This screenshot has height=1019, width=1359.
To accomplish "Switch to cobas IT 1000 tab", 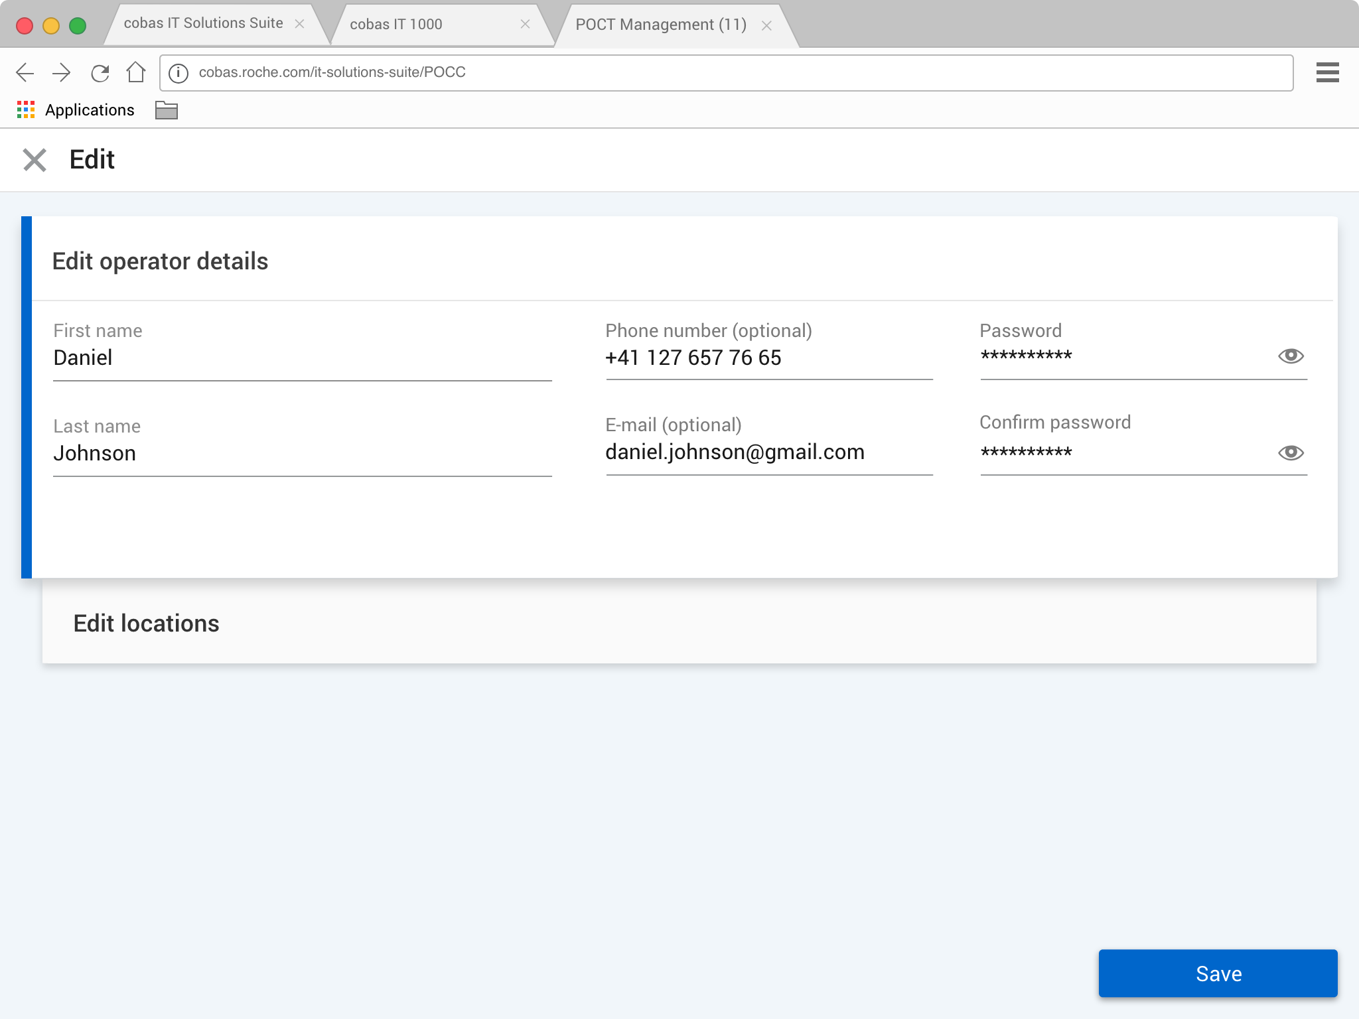I will [396, 25].
